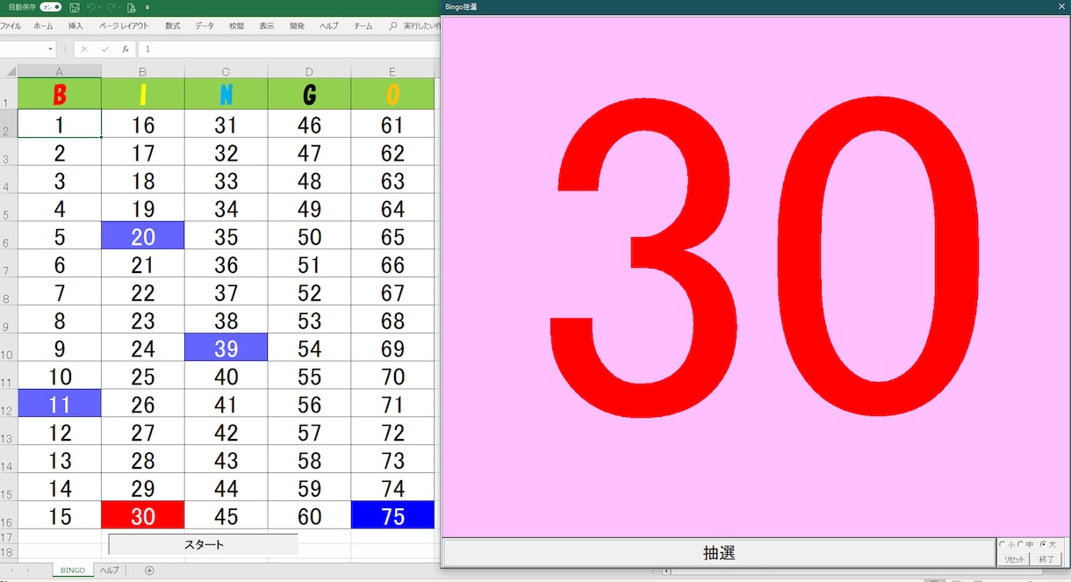Expand the Name Box dropdown arrow
The image size is (1071, 582).
click(x=51, y=49)
